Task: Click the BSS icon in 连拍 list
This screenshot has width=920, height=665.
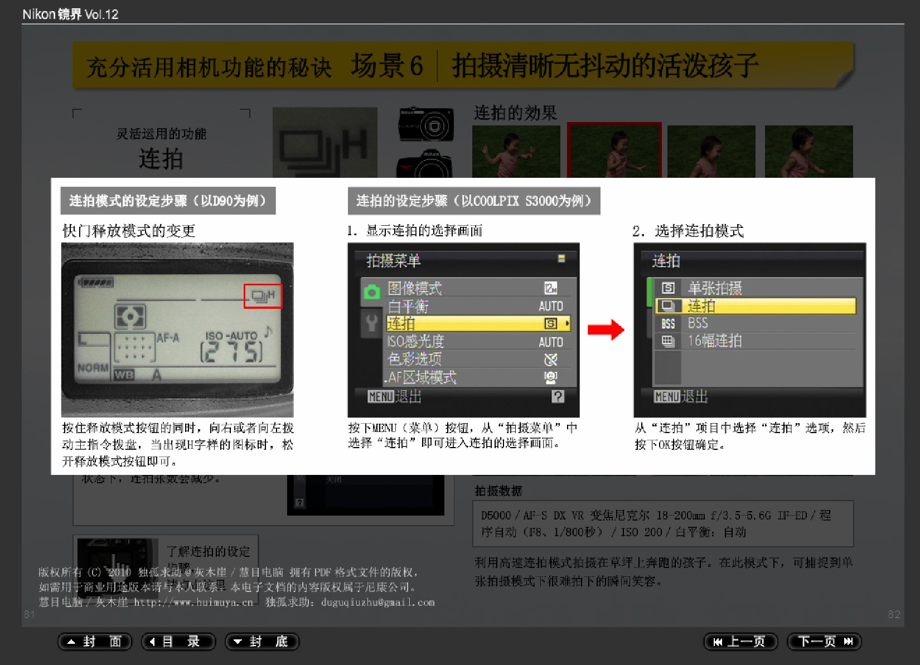Action: [x=668, y=324]
